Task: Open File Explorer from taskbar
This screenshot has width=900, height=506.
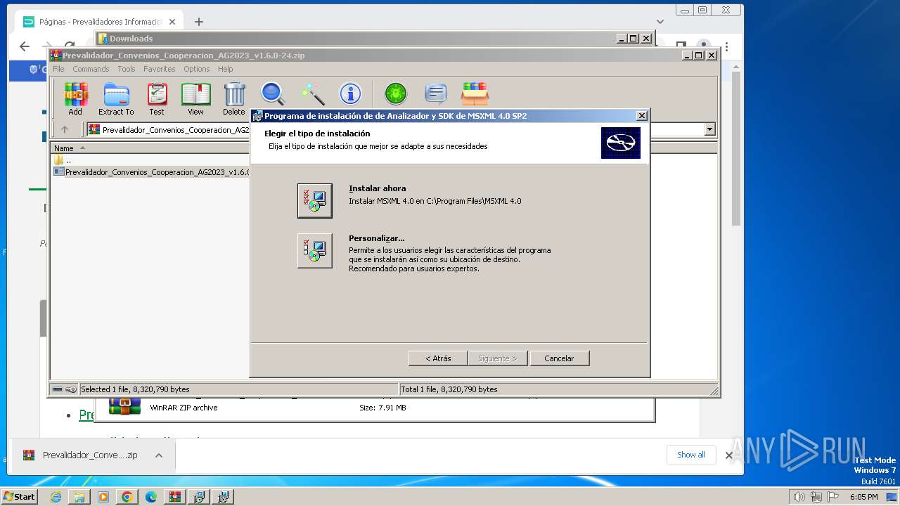Action: click(x=79, y=497)
